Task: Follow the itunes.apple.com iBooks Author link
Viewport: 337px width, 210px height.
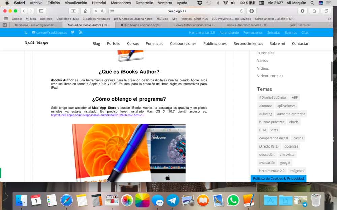Action: [x=97, y=115]
